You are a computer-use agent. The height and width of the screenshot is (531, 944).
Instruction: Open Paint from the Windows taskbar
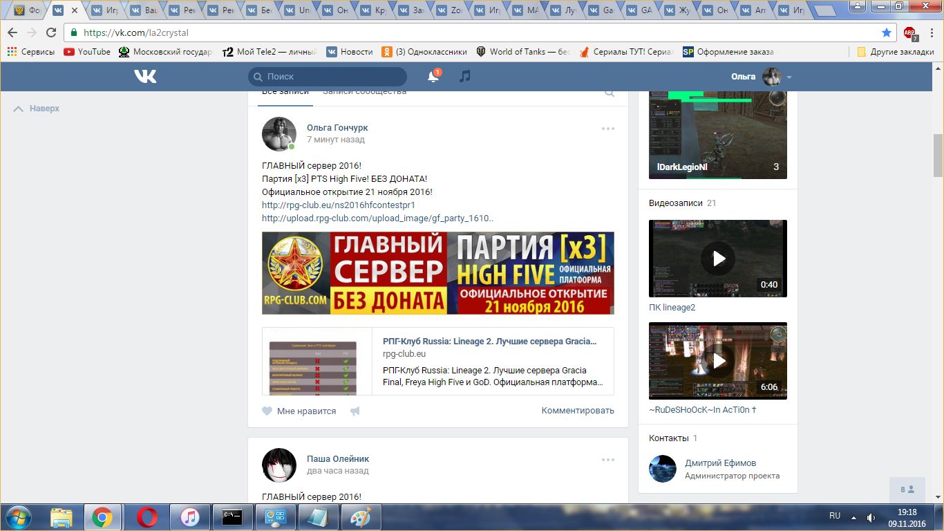coord(360,517)
